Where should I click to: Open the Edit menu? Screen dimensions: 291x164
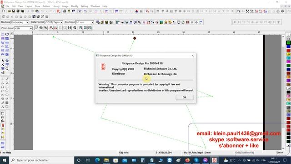coord(14,6)
